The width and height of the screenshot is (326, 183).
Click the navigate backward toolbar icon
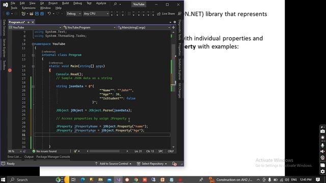[8, 14]
